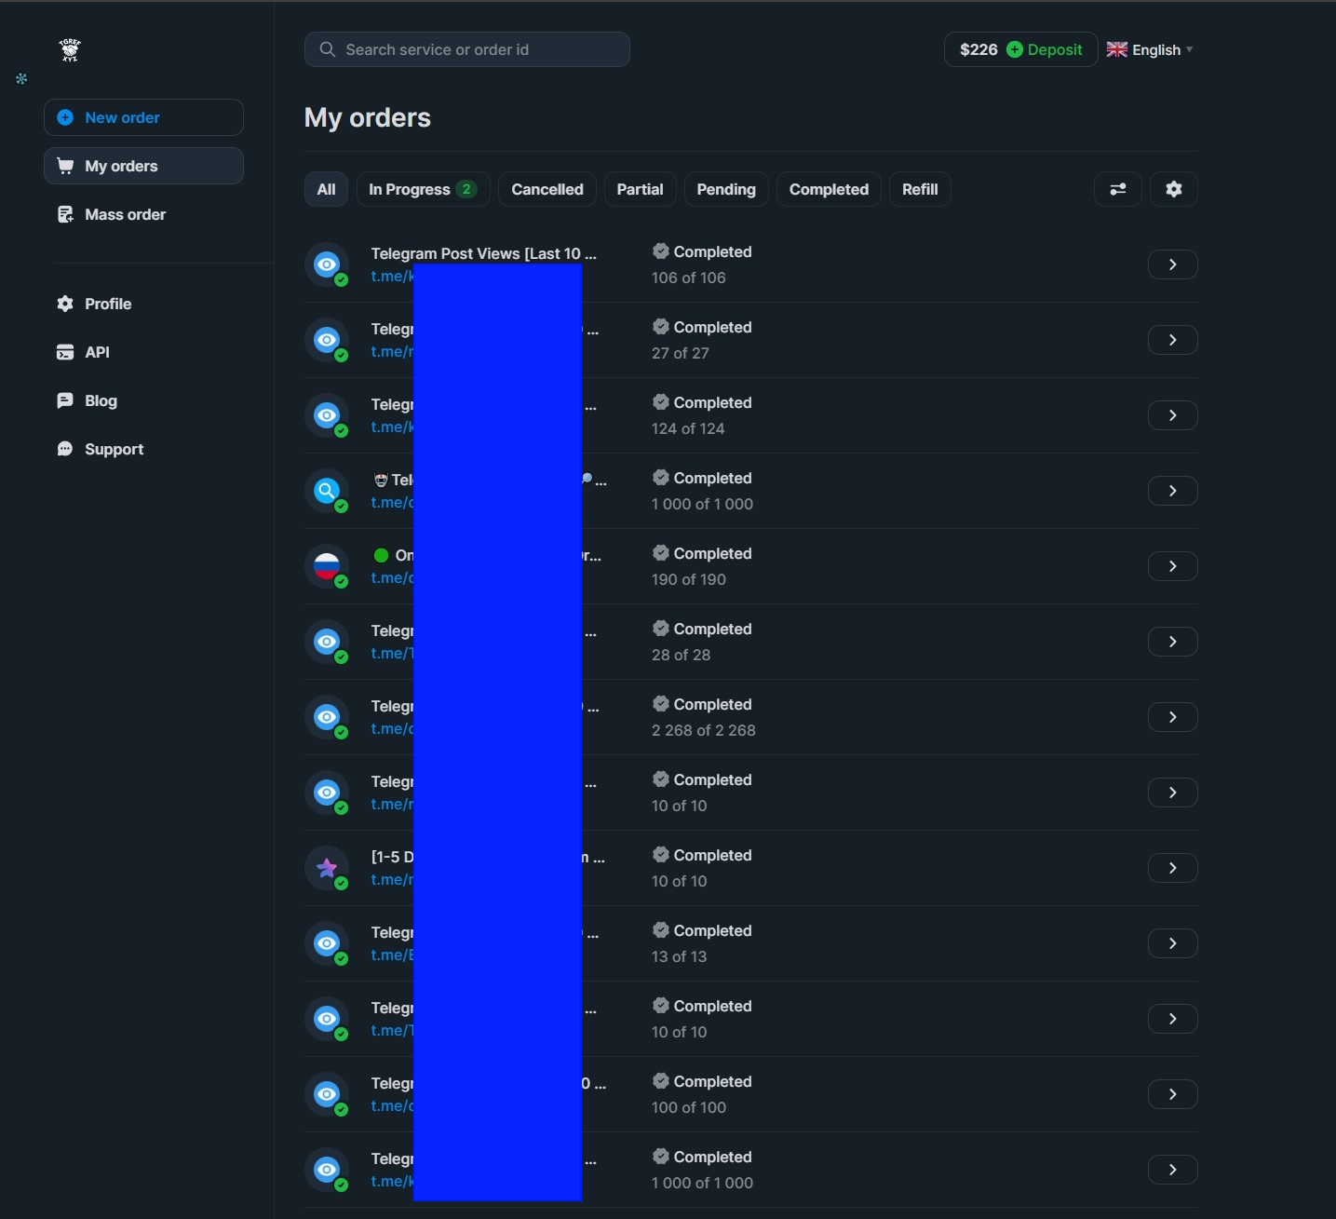
Task: Expand the 2 268 of 2 268 order arrow
Action: [x=1172, y=717]
